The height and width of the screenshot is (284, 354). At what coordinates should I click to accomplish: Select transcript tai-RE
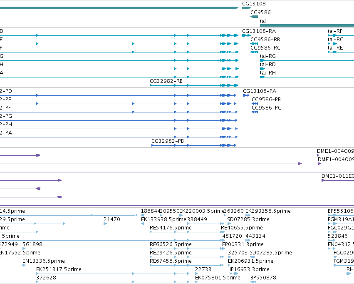[335, 48]
